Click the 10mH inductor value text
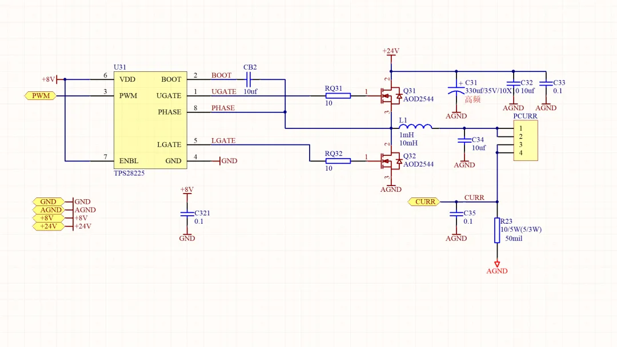Screen dimensions: 617x347 tap(408, 143)
